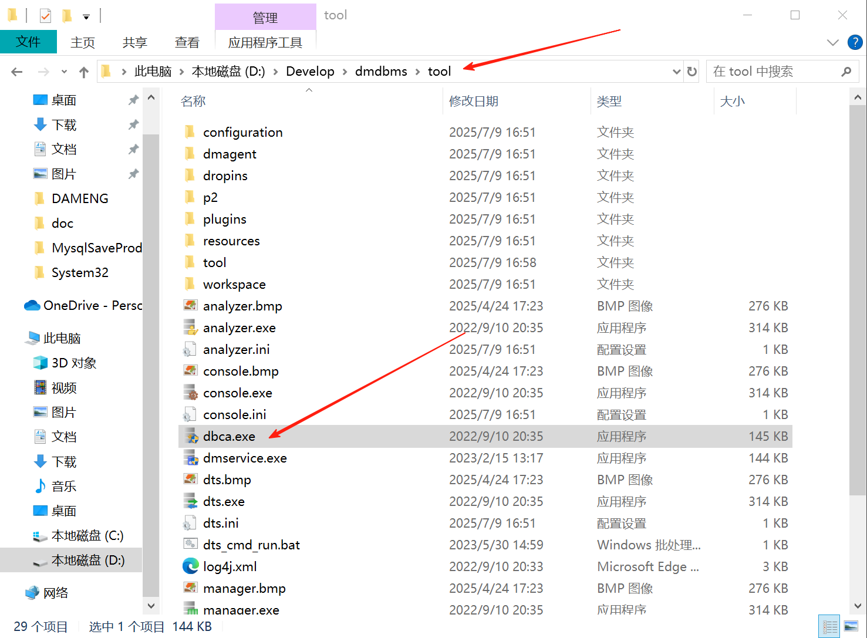Open the 应用程序工具 ribbon tab

(x=265, y=42)
